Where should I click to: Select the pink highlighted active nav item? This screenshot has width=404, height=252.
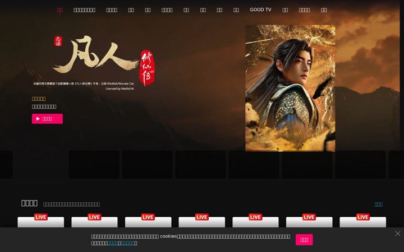point(59,10)
